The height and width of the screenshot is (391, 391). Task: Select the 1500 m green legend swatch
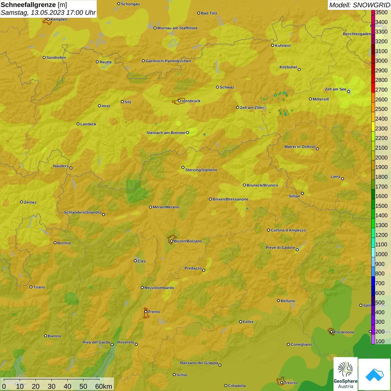373,204
